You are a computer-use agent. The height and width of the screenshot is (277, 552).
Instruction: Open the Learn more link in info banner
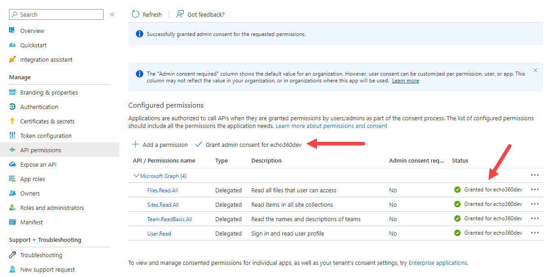click(x=405, y=81)
